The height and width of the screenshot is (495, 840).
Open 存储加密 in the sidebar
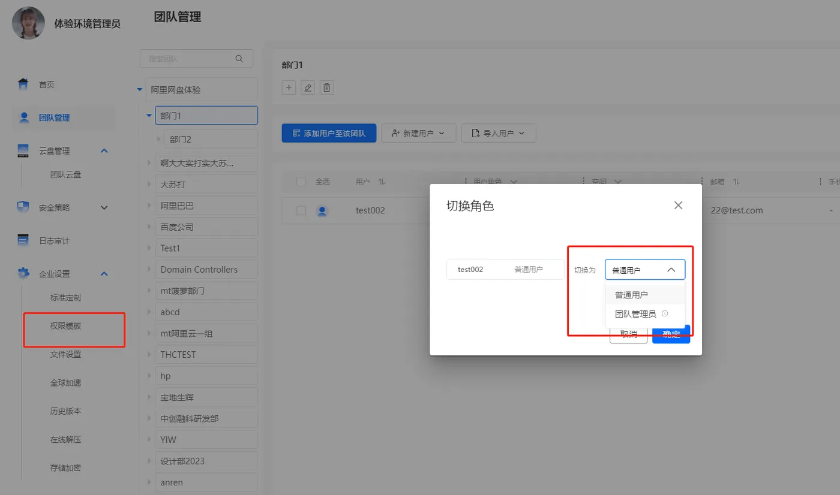click(66, 467)
